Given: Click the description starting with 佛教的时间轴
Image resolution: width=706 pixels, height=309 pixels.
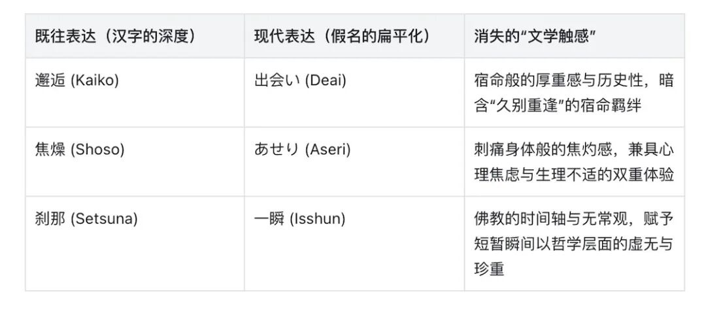Looking at the screenshot, I should (x=573, y=218).
